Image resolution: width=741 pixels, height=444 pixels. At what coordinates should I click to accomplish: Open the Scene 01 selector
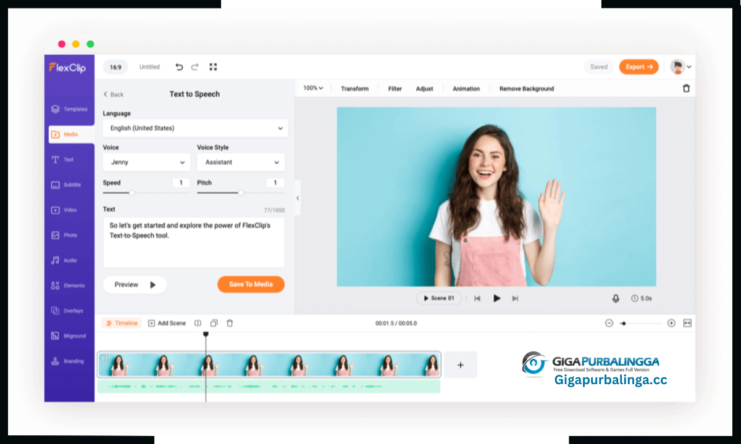tap(438, 298)
